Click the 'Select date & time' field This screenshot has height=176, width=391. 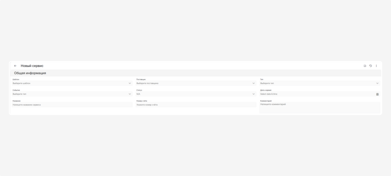click(x=269, y=94)
